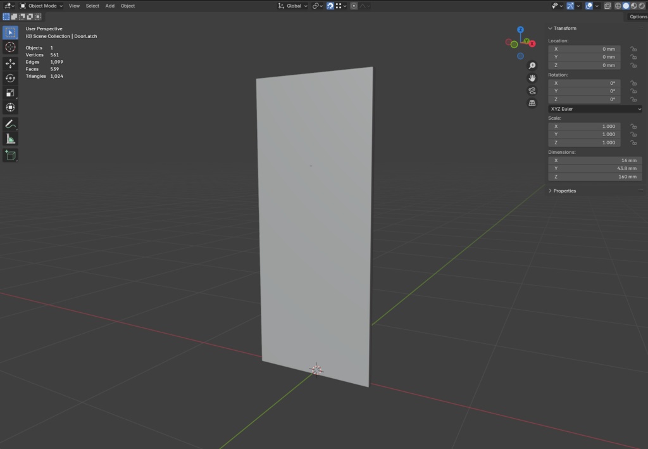
Task: Select the Scale tool
Action: point(10,92)
